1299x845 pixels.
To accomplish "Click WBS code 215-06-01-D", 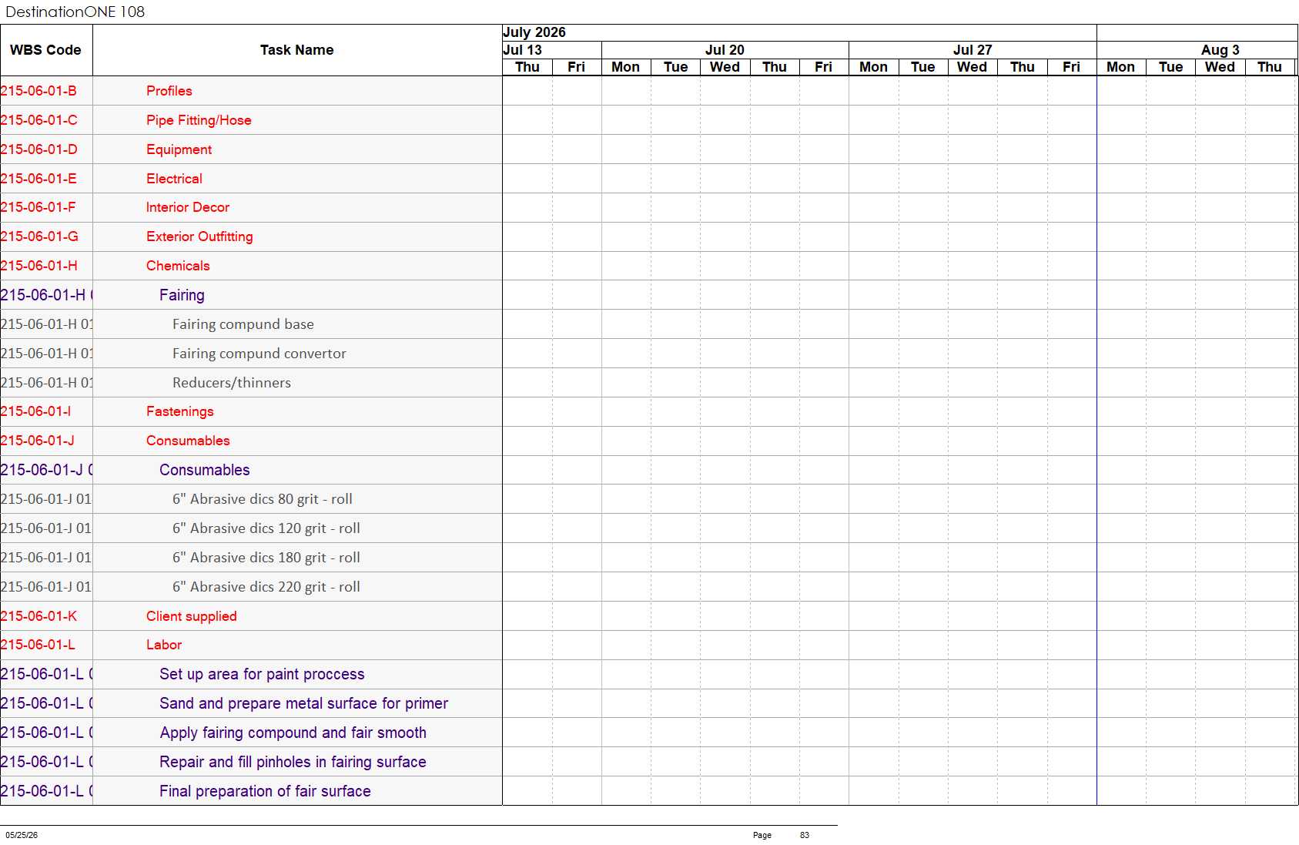I will [39, 149].
